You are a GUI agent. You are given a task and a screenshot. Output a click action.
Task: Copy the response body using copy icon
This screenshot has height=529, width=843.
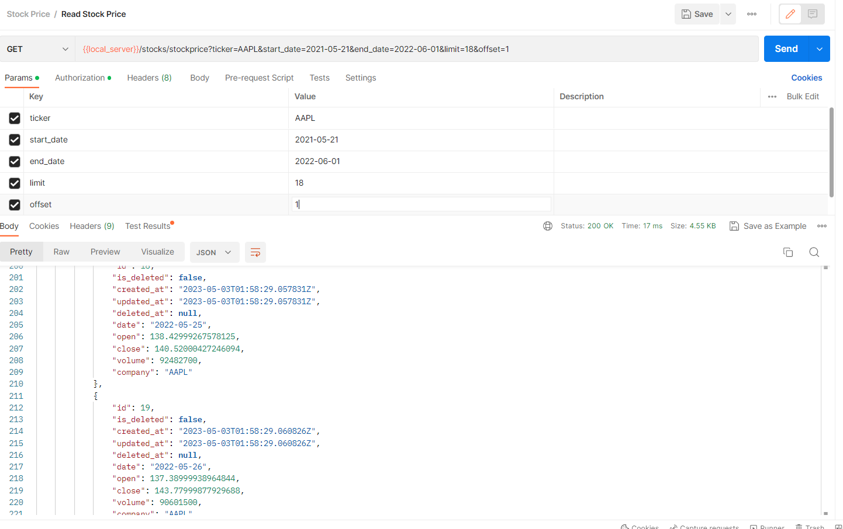[x=788, y=252]
